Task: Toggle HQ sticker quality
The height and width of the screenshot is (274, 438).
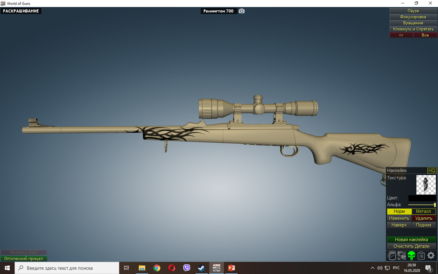Action: (432, 170)
